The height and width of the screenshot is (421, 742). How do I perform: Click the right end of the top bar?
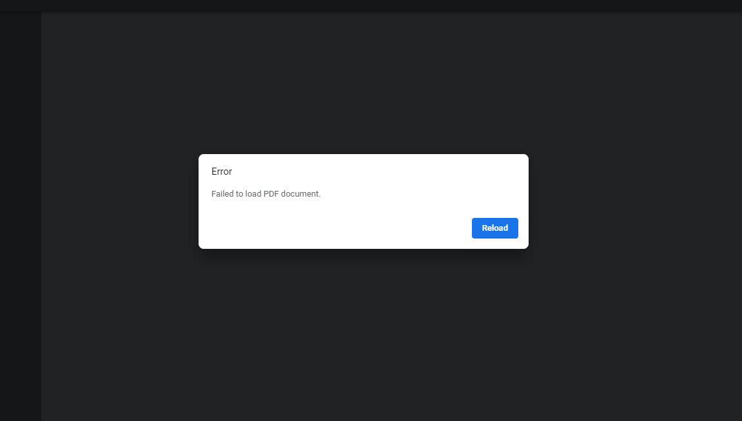click(x=728, y=6)
